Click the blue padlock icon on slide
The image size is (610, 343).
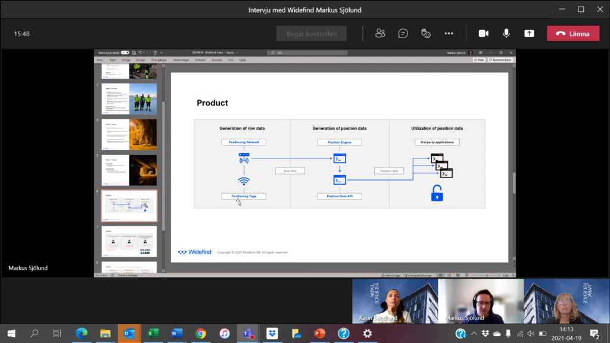pyautogui.click(x=437, y=194)
